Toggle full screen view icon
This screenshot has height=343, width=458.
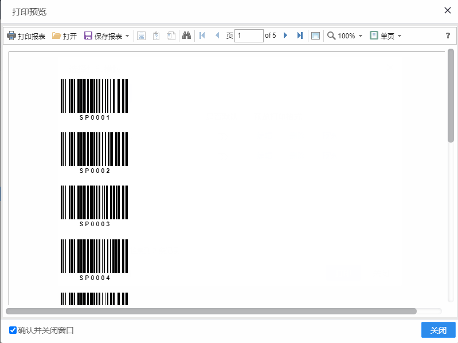point(315,36)
